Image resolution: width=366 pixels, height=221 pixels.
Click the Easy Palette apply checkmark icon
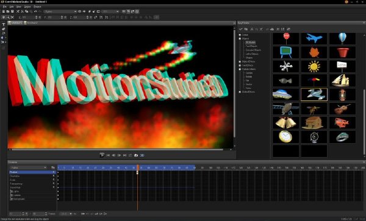coord(241,29)
